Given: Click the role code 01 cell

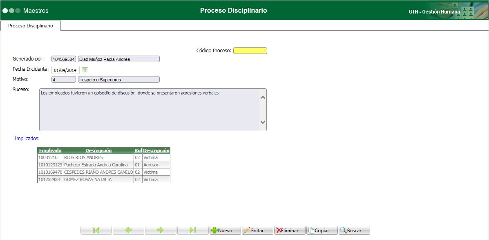Looking at the screenshot, I should 138,165.
